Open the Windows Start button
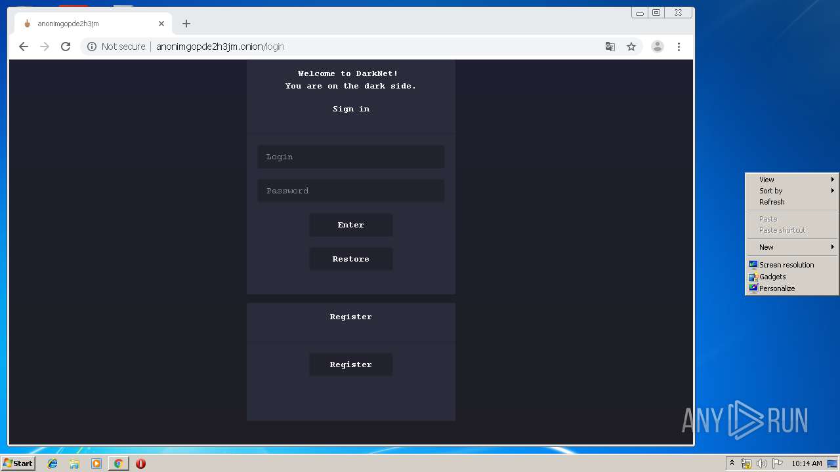 point(18,463)
